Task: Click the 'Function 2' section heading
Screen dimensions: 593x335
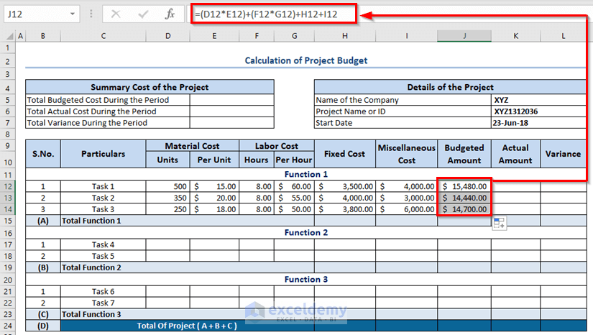Action: coord(306,232)
